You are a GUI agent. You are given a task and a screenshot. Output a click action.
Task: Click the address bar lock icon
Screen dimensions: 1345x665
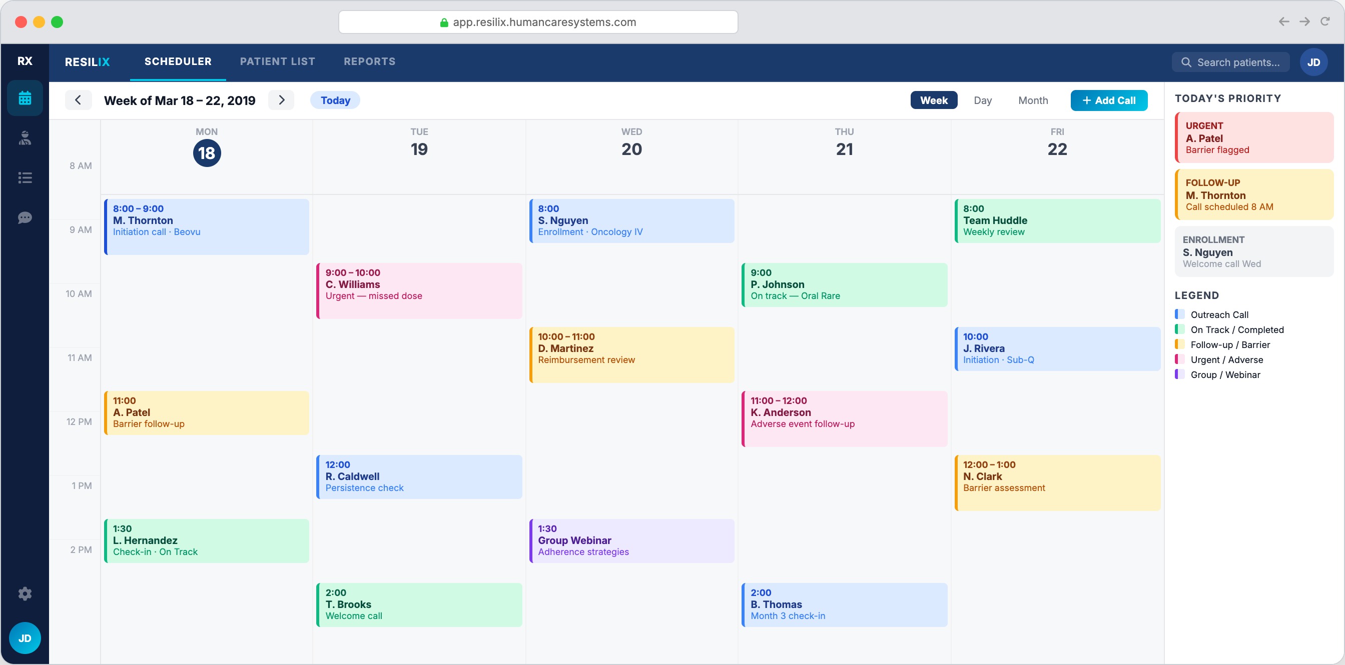[x=444, y=22]
